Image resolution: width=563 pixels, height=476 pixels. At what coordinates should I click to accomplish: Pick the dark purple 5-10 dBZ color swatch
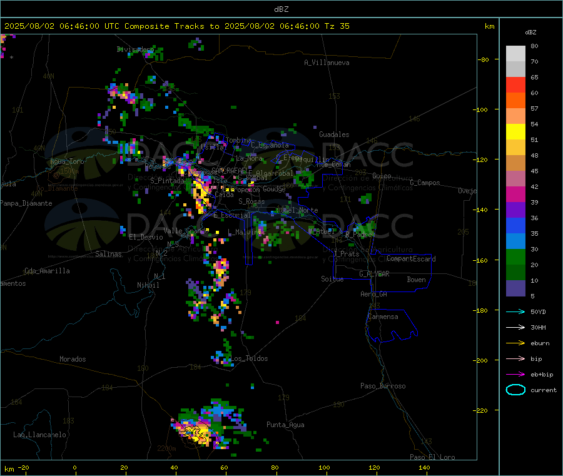click(515, 288)
